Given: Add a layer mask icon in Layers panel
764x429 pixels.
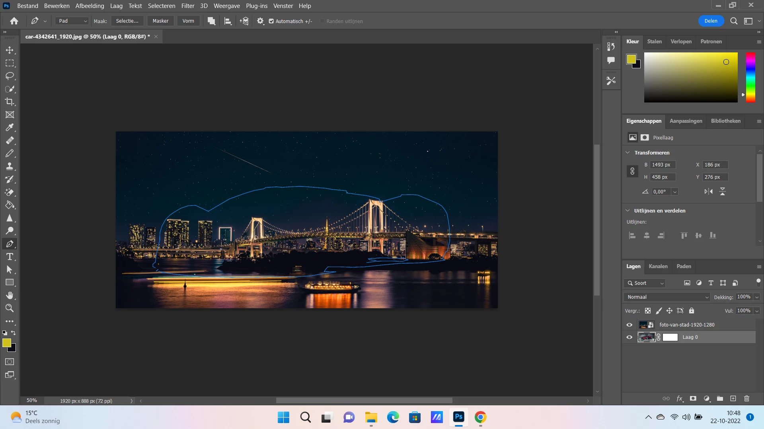Looking at the screenshot, I should (x=693, y=398).
